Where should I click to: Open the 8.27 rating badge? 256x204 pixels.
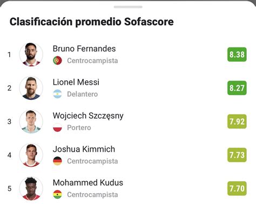(x=237, y=88)
